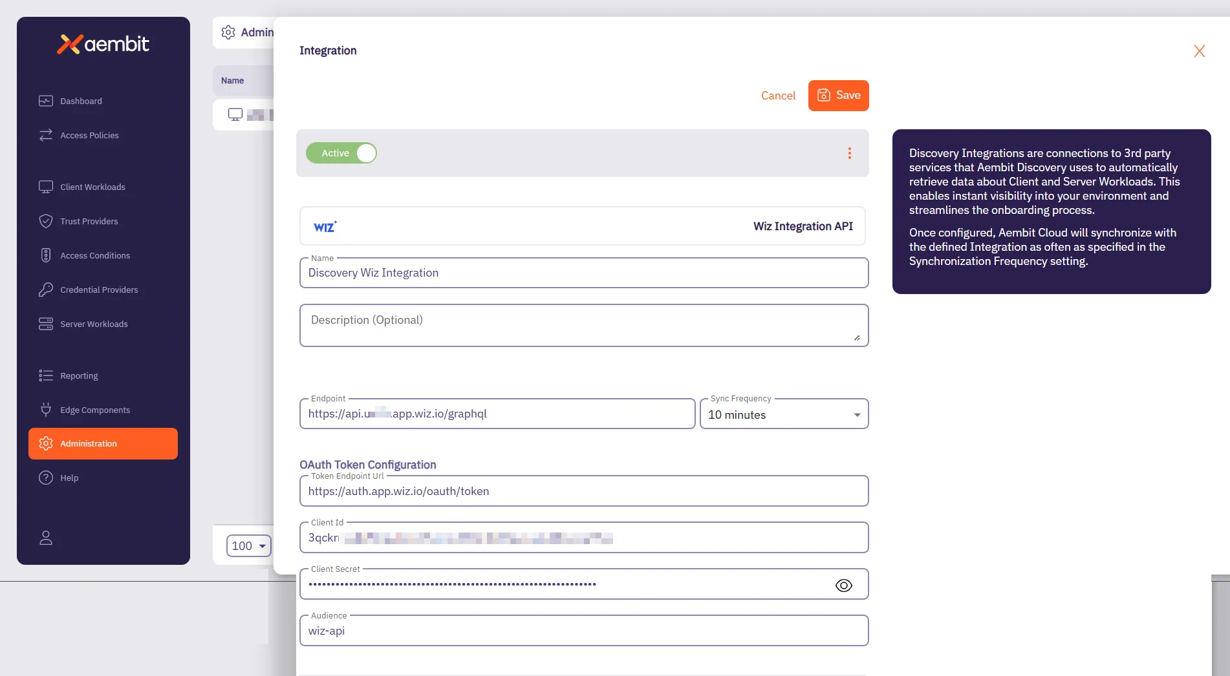This screenshot has width=1230, height=676.
Task: Open the three-dot options menu
Action: [x=849, y=153]
